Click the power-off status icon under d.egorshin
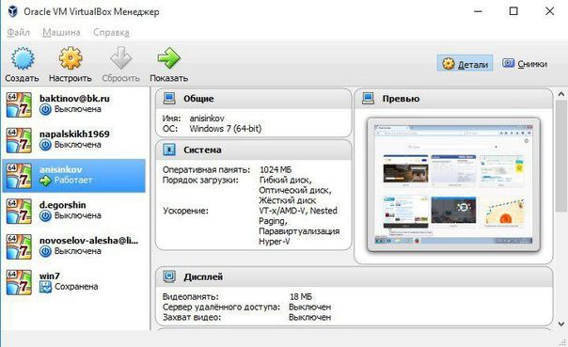Viewport: 568px width, 347px height. coord(45,216)
